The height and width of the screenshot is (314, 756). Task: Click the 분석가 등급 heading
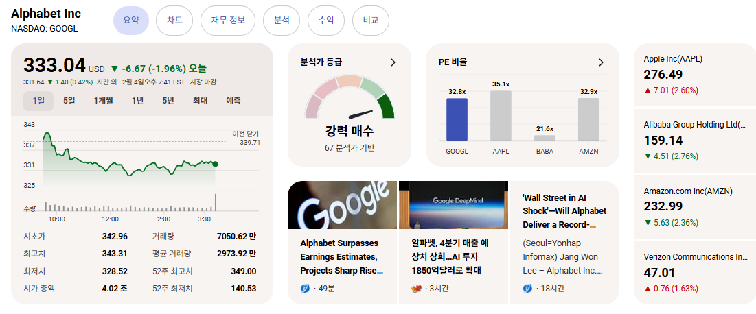click(321, 62)
